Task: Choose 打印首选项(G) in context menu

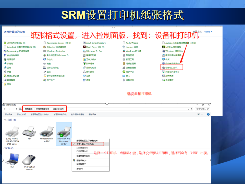Action: [x=82, y=148]
